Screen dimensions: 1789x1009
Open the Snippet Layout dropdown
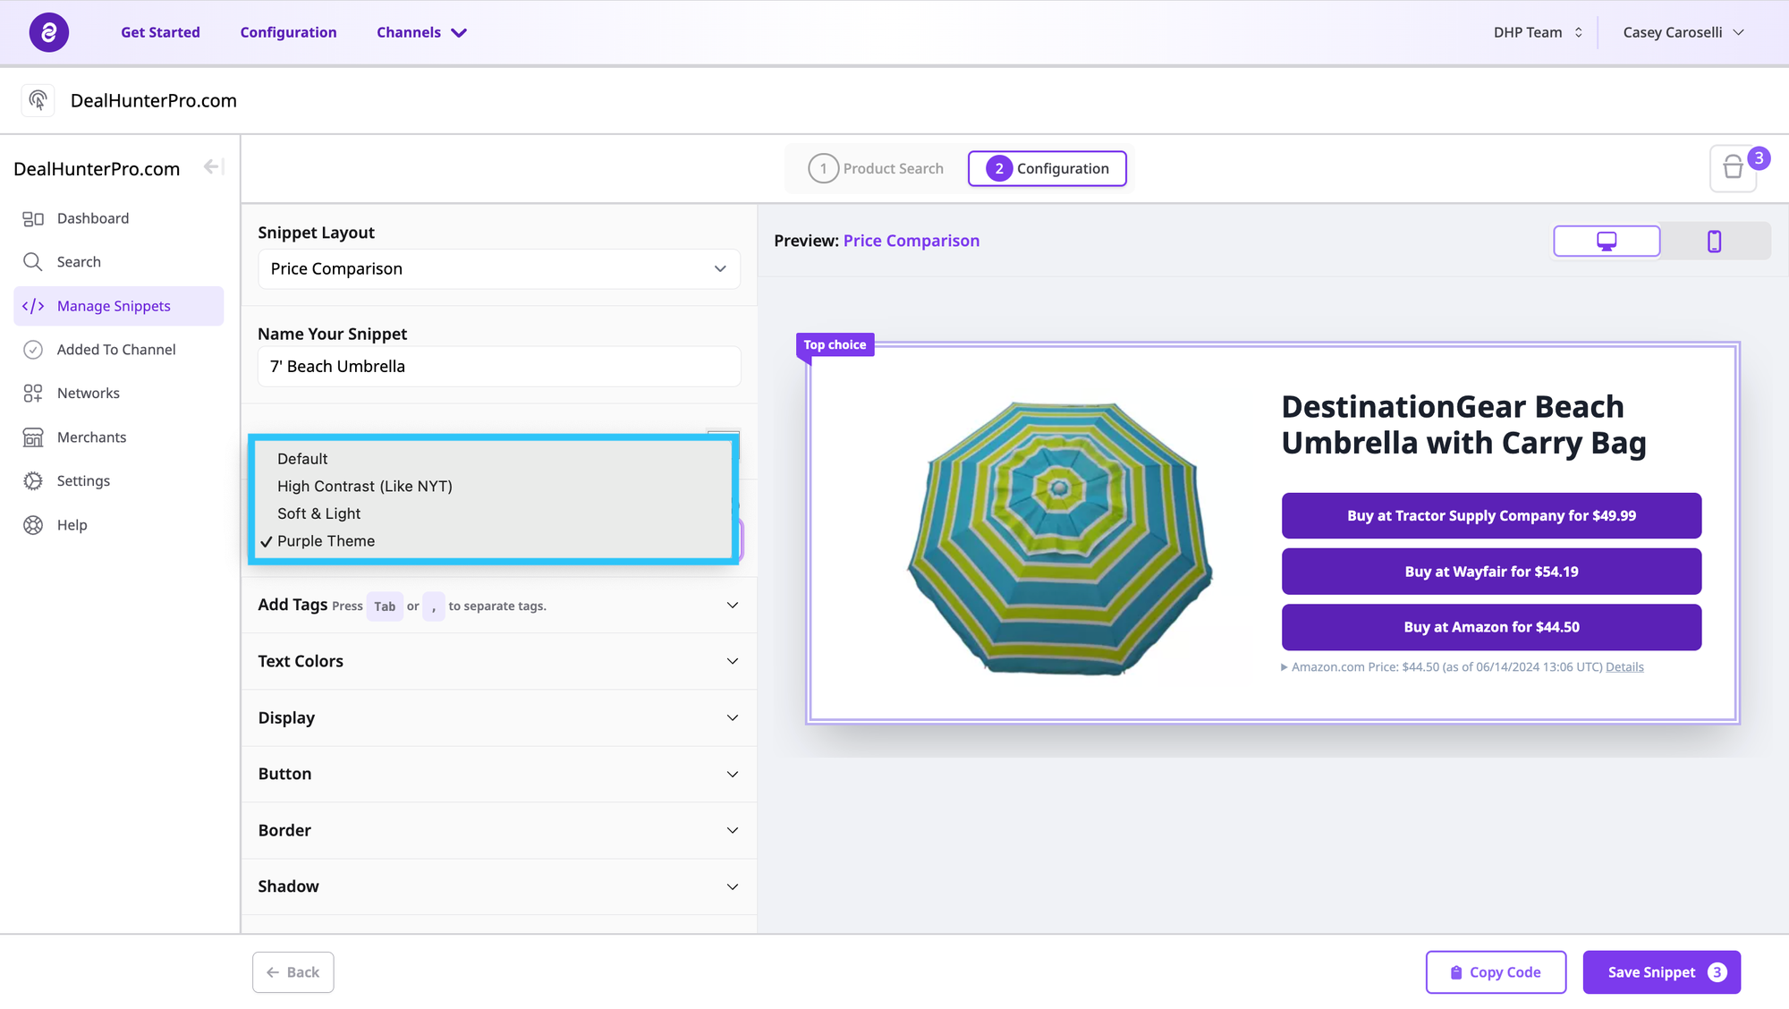click(498, 269)
